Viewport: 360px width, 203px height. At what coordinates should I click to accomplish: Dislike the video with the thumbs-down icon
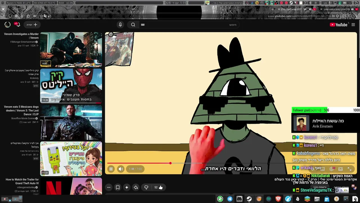click(x=146, y=187)
